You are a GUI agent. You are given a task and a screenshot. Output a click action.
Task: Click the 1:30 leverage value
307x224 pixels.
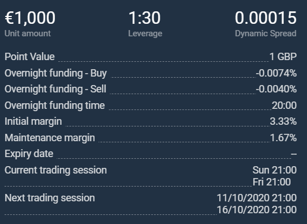tap(144, 18)
